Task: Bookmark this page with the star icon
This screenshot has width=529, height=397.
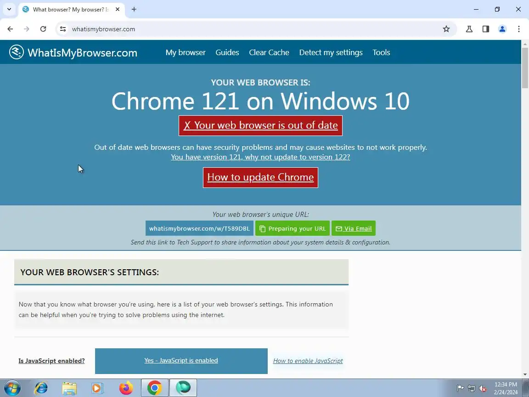Action: [446, 29]
